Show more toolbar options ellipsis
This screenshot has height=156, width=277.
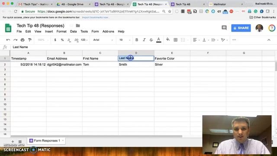tap(234, 40)
